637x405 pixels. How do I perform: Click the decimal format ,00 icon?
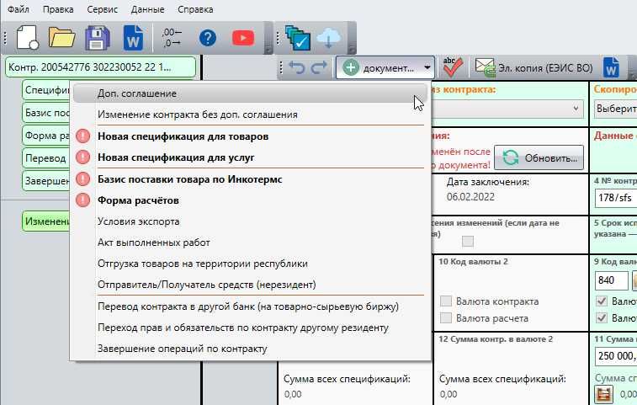172,38
